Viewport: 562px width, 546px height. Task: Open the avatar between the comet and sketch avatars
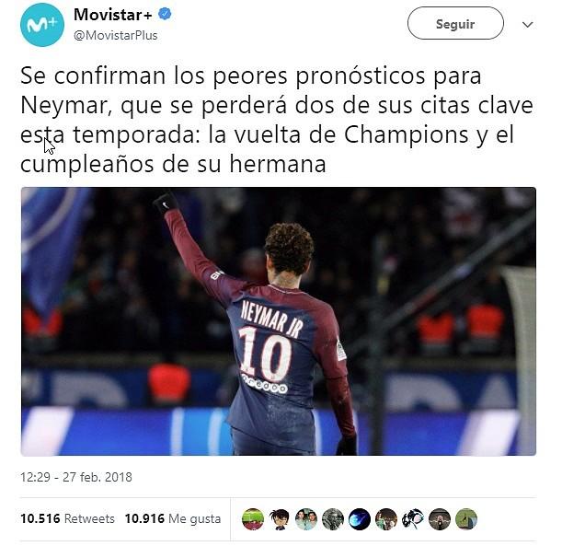point(386,519)
